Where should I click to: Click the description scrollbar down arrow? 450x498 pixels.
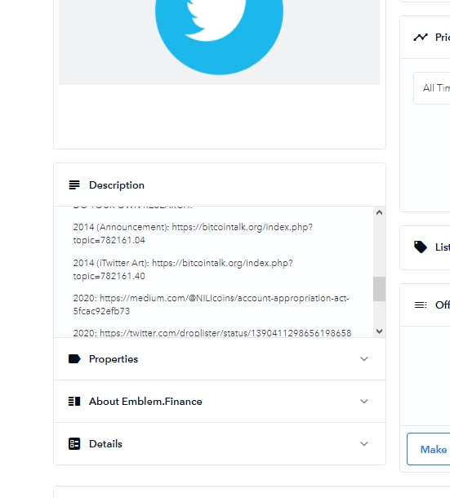tap(379, 331)
